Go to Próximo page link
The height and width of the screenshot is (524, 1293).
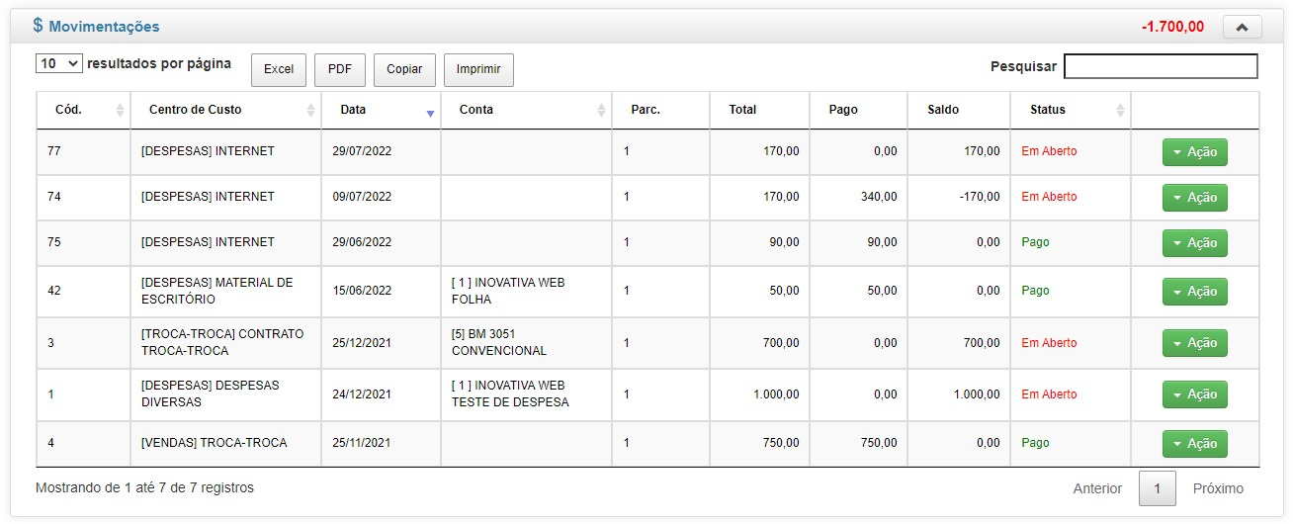tap(1218, 488)
